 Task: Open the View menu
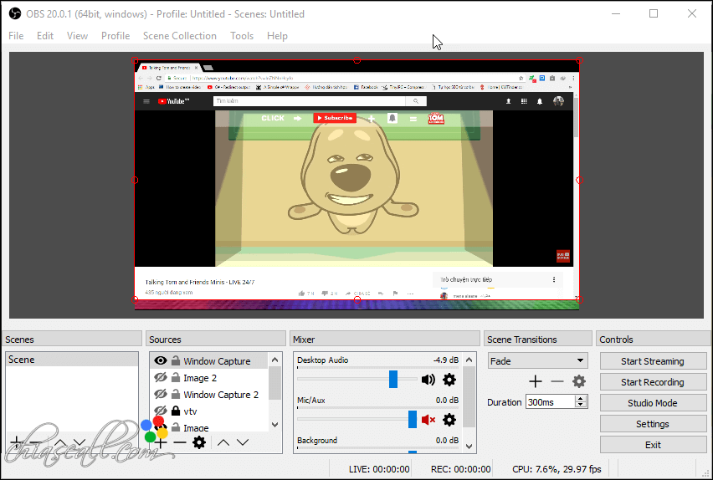(77, 35)
